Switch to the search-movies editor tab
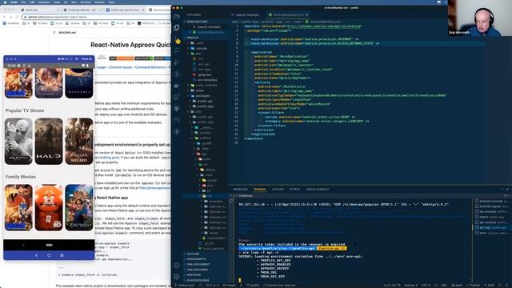 (247, 14)
